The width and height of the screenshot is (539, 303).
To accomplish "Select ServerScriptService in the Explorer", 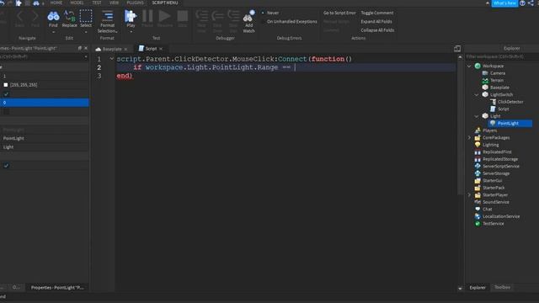I will (x=501, y=167).
